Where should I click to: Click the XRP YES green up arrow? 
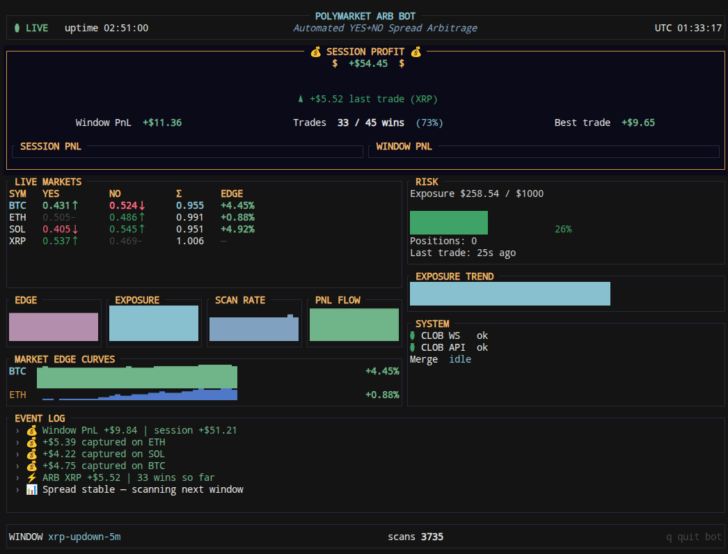(x=75, y=241)
